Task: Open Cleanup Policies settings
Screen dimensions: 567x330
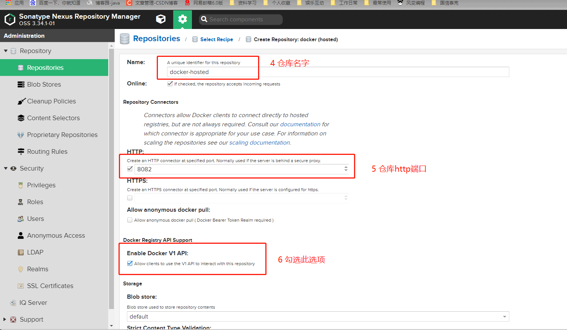Action: pyautogui.click(x=51, y=101)
